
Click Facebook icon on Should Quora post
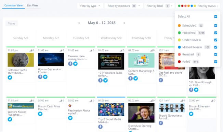(x=161, y=123)
